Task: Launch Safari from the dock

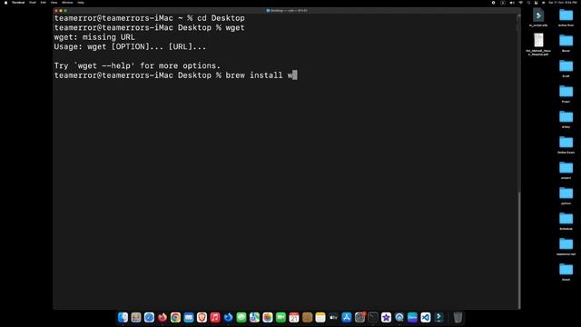Action: (x=149, y=317)
